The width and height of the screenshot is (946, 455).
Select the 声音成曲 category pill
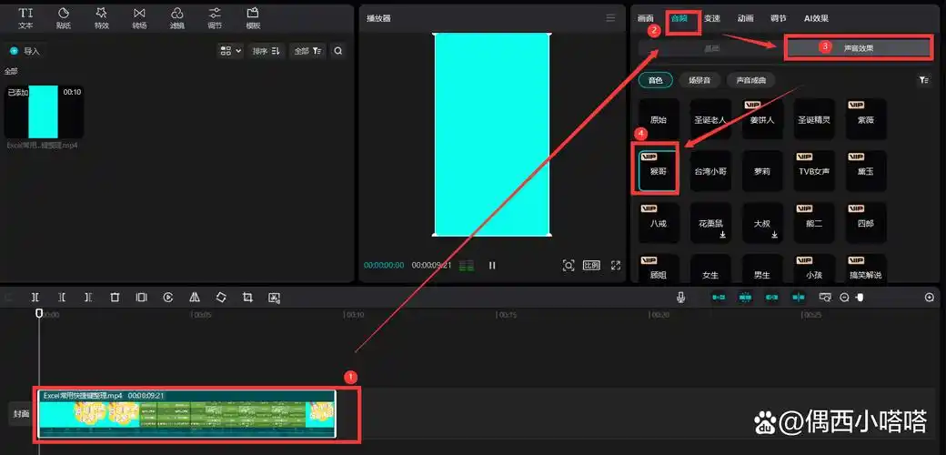750,80
